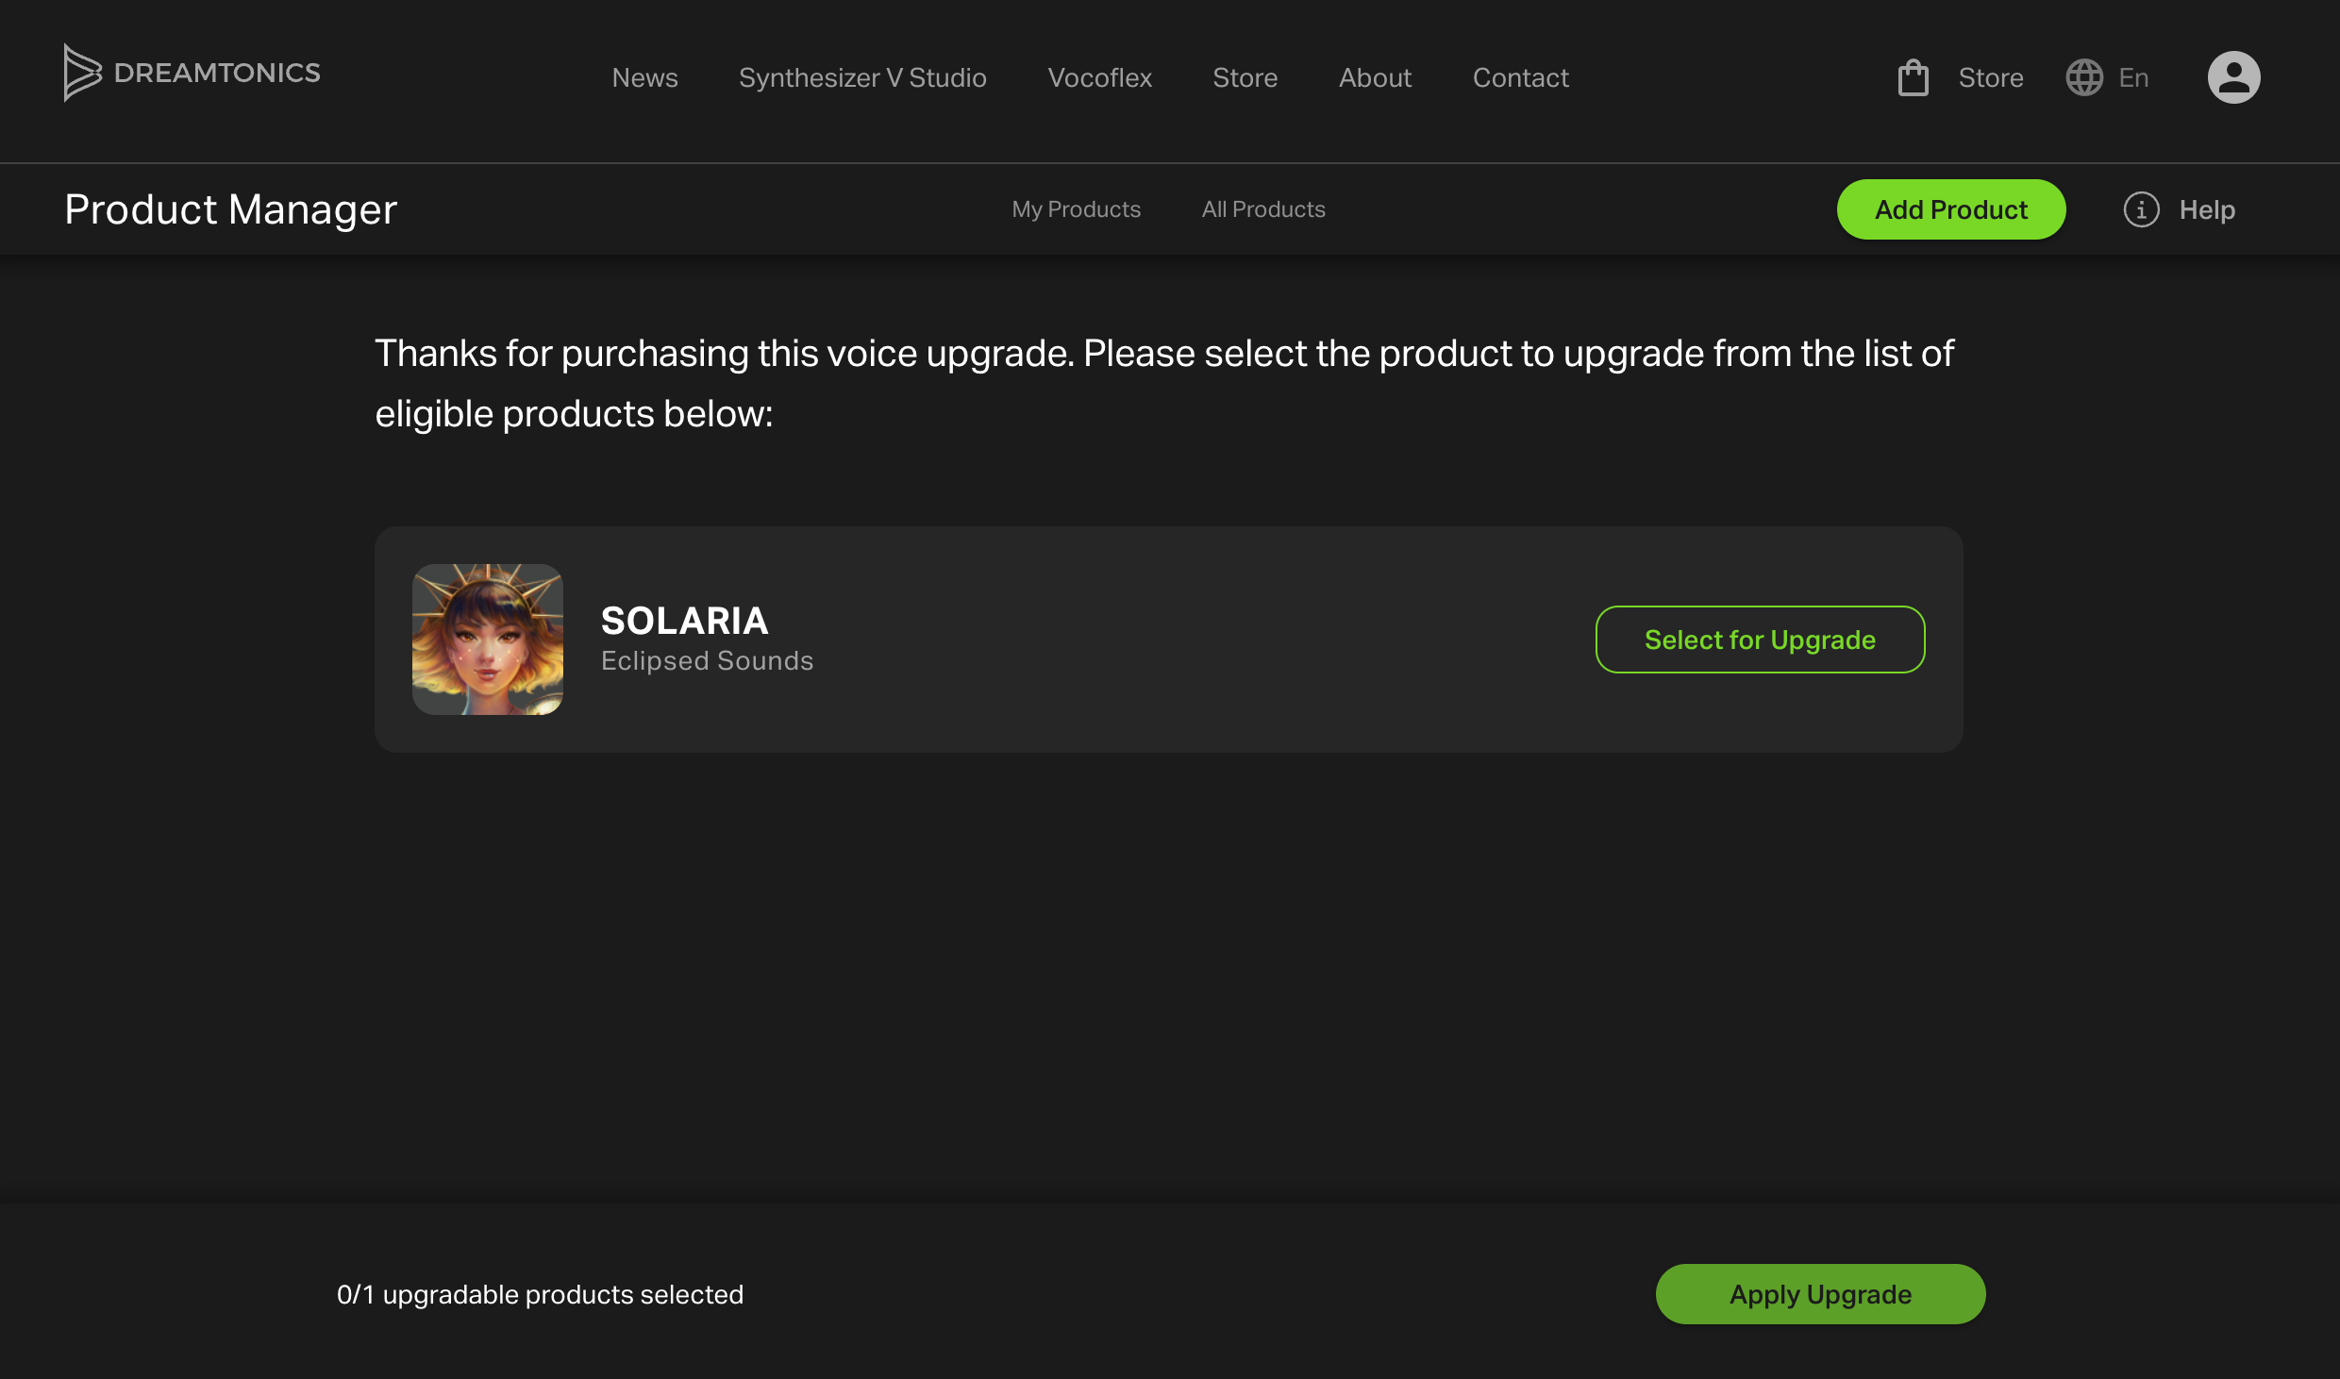
Task: Switch to the All Products tab
Action: pyautogui.click(x=1262, y=209)
